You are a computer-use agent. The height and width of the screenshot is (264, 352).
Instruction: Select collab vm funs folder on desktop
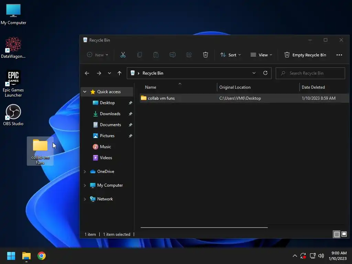tap(40, 151)
